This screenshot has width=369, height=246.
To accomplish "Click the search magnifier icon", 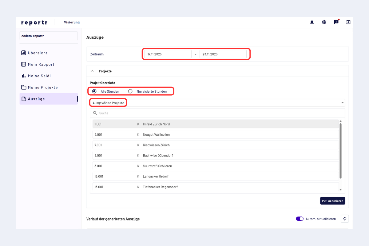I will coord(95,113).
